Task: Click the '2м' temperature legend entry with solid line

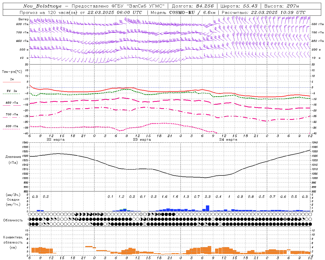Action: click(x=12, y=79)
